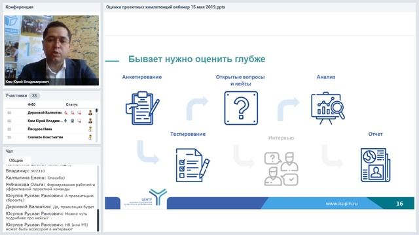The width and height of the screenshot is (419, 235).
Task: Click the participant avatar icon for Пиоцова Нина
Action: pos(90,129)
